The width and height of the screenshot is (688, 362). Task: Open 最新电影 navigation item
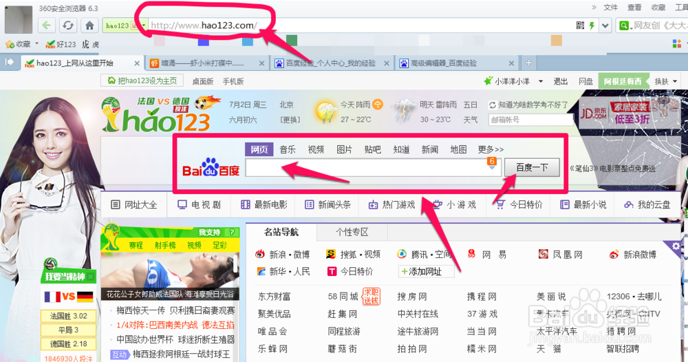point(264,204)
